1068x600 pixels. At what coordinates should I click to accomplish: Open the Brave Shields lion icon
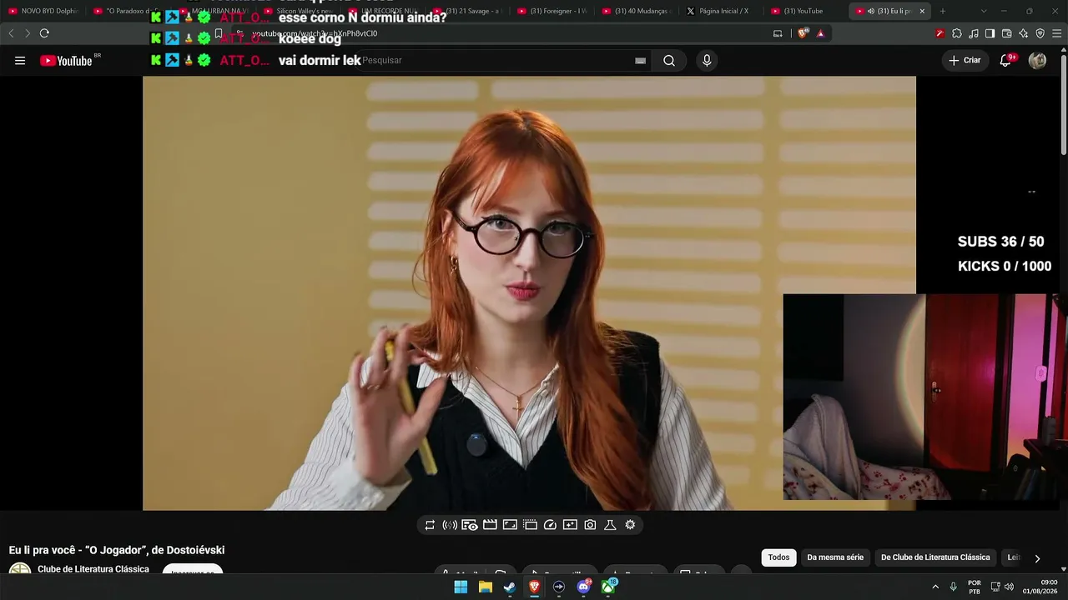[803, 33]
